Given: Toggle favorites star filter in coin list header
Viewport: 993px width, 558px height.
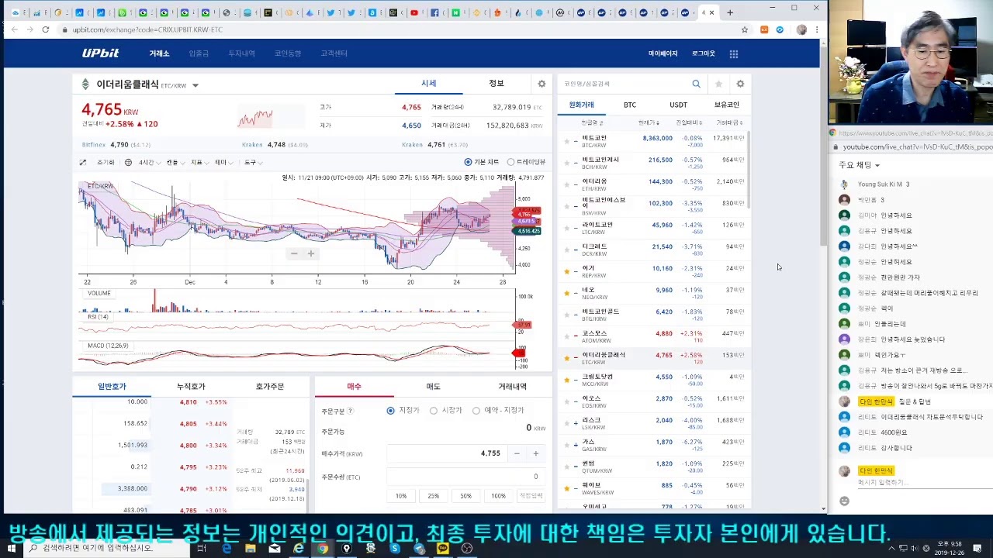Looking at the screenshot, I should click(718, 84).
